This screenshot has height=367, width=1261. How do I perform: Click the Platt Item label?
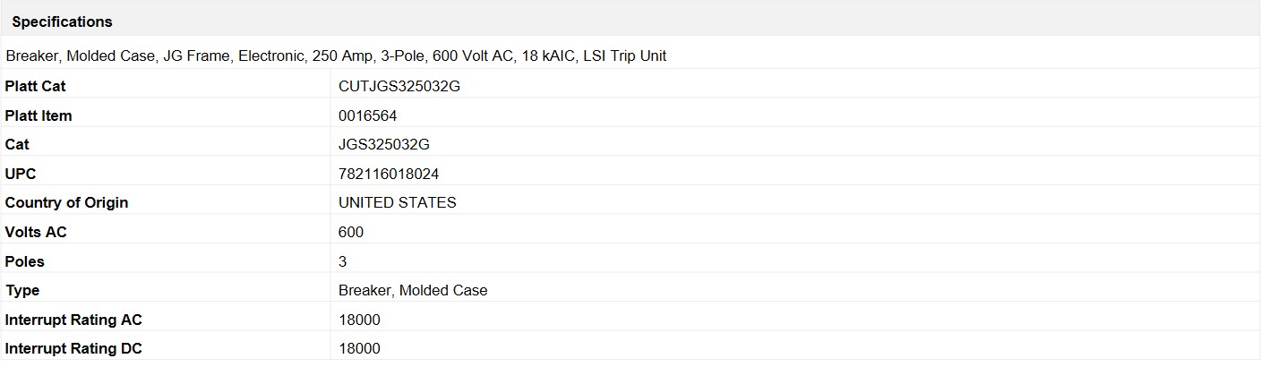tap(39, 115)
